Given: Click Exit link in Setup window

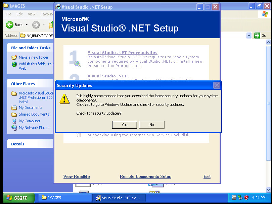Looking at the screenshot, I should tap(207, 177).
